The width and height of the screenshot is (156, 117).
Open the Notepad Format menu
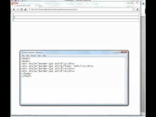pos(33,56)
